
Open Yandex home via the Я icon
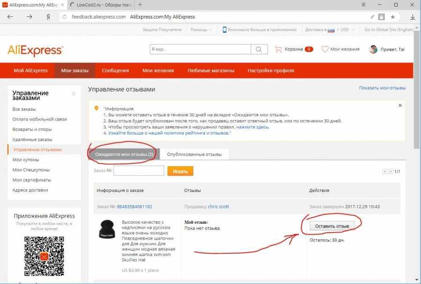click(48, 17)
